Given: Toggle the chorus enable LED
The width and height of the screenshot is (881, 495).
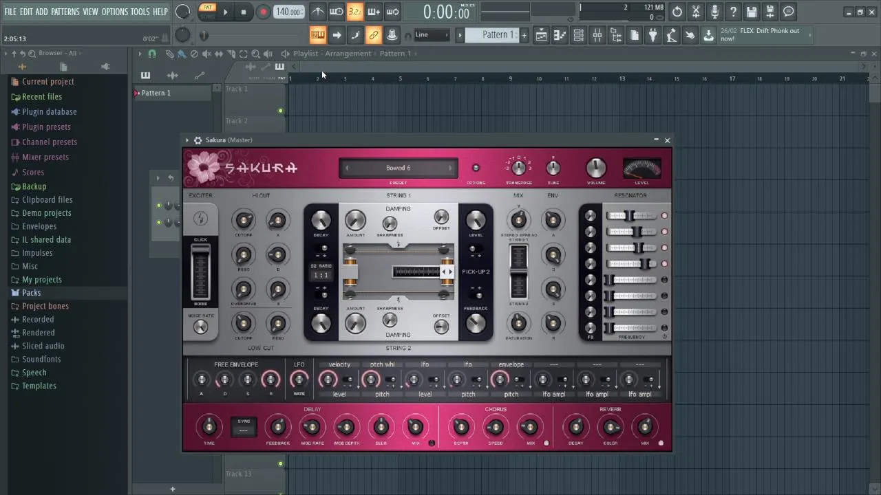Looking at the screenshot, I should [x=546, y=443].
